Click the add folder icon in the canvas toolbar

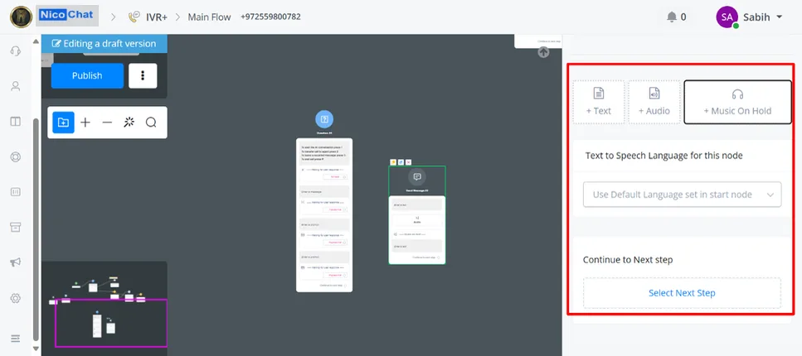tap(63, 123)
